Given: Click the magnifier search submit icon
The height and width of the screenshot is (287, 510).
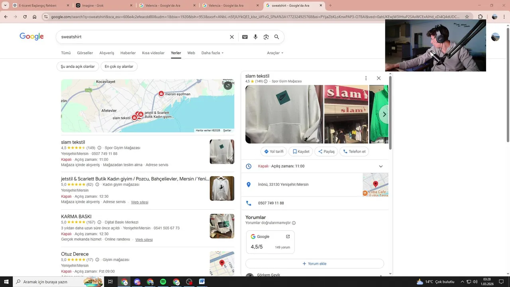Looking at the screenshot, I should pyautogui.click(x=277, y=37).
